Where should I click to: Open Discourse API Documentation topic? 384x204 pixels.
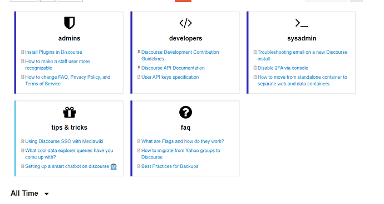click(x=173, y=68)
